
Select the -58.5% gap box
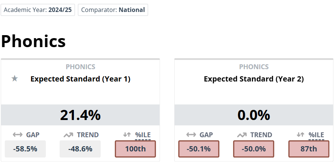point(25,149)
